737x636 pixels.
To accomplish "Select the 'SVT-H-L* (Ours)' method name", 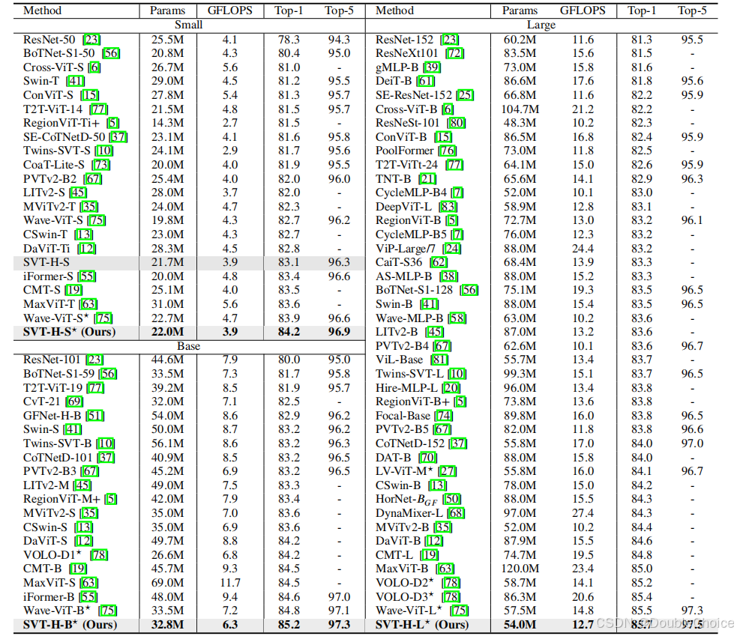I will coord(421,625).
